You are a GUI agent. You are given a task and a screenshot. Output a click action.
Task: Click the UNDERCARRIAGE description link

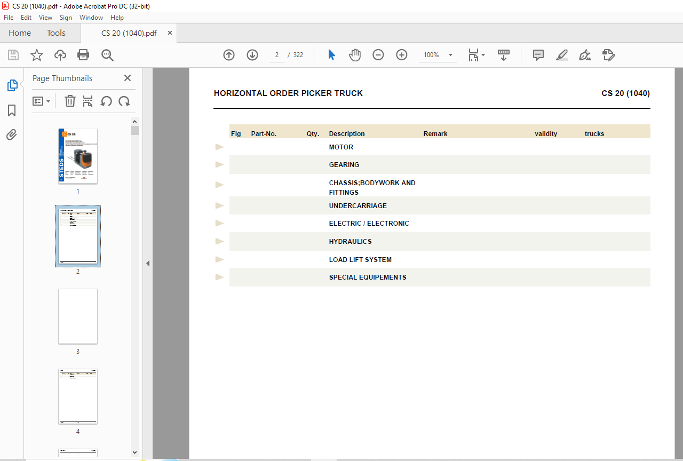point(358,206)
